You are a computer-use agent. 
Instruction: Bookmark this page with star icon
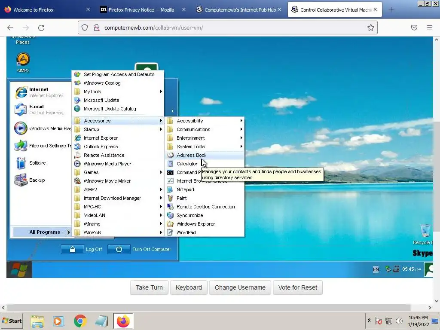[x=371, y=27]
